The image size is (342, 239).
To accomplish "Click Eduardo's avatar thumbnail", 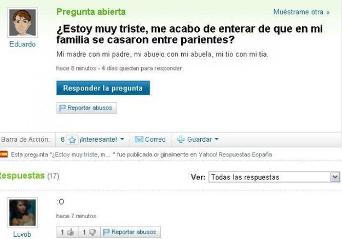I will click(x=22, y=22).
